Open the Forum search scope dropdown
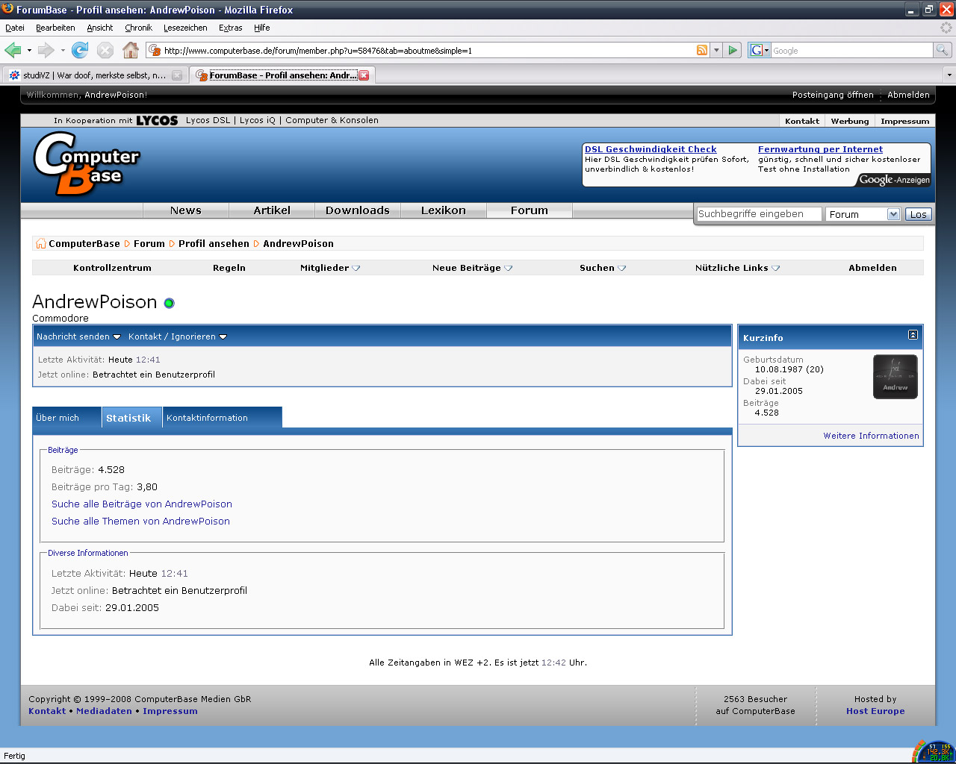 tap(863, 214)
